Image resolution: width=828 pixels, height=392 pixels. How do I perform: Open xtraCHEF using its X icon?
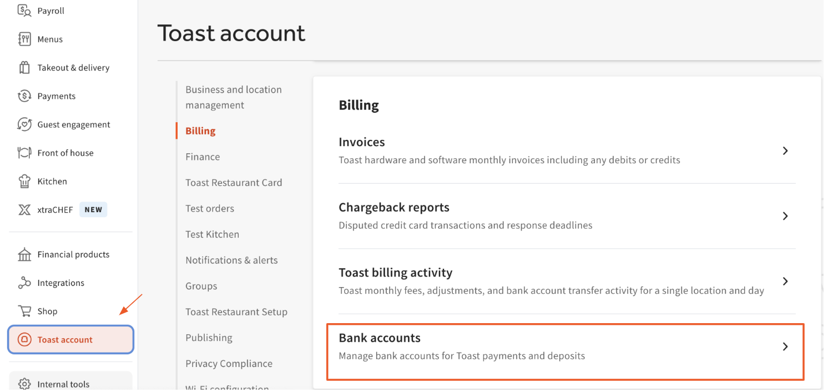pos(23,209)
